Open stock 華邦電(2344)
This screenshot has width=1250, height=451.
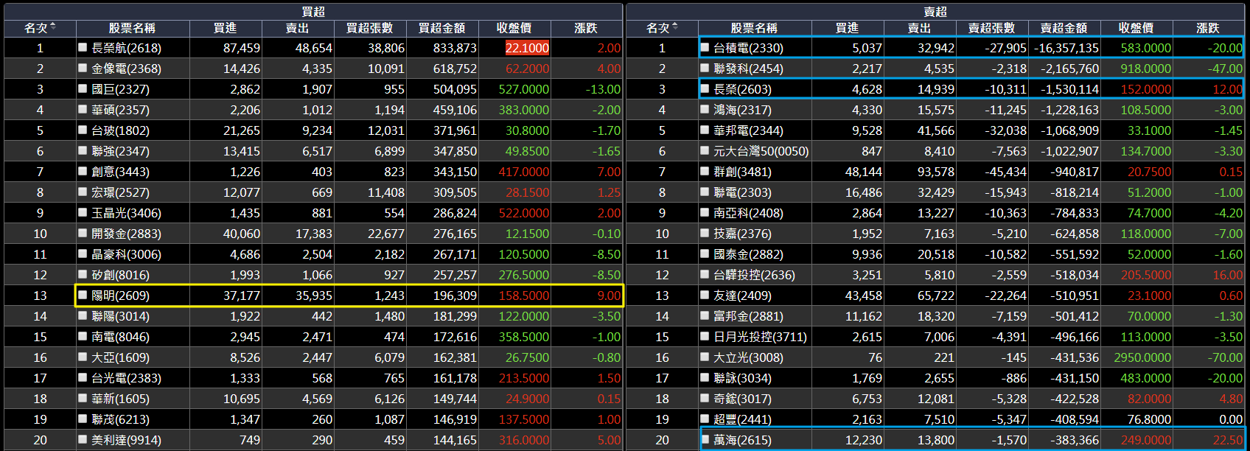[x=748, y=130]
